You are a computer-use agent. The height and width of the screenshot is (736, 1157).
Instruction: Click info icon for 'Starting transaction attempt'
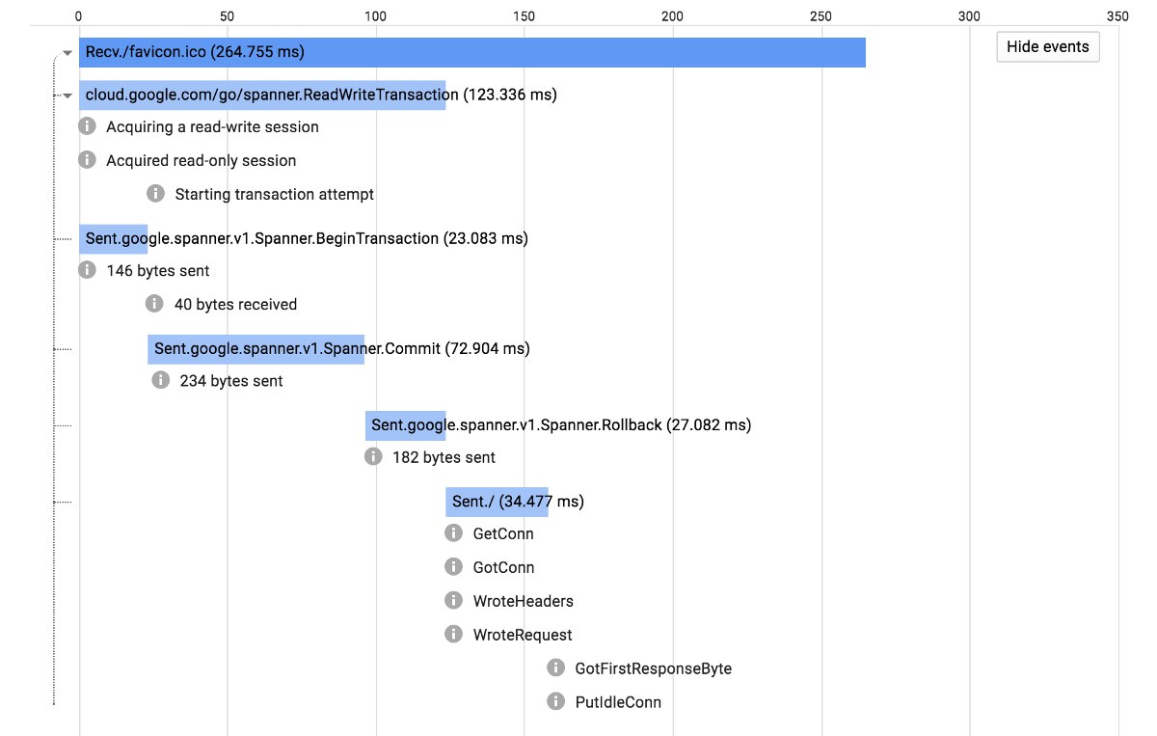click(x=155, y=194)
